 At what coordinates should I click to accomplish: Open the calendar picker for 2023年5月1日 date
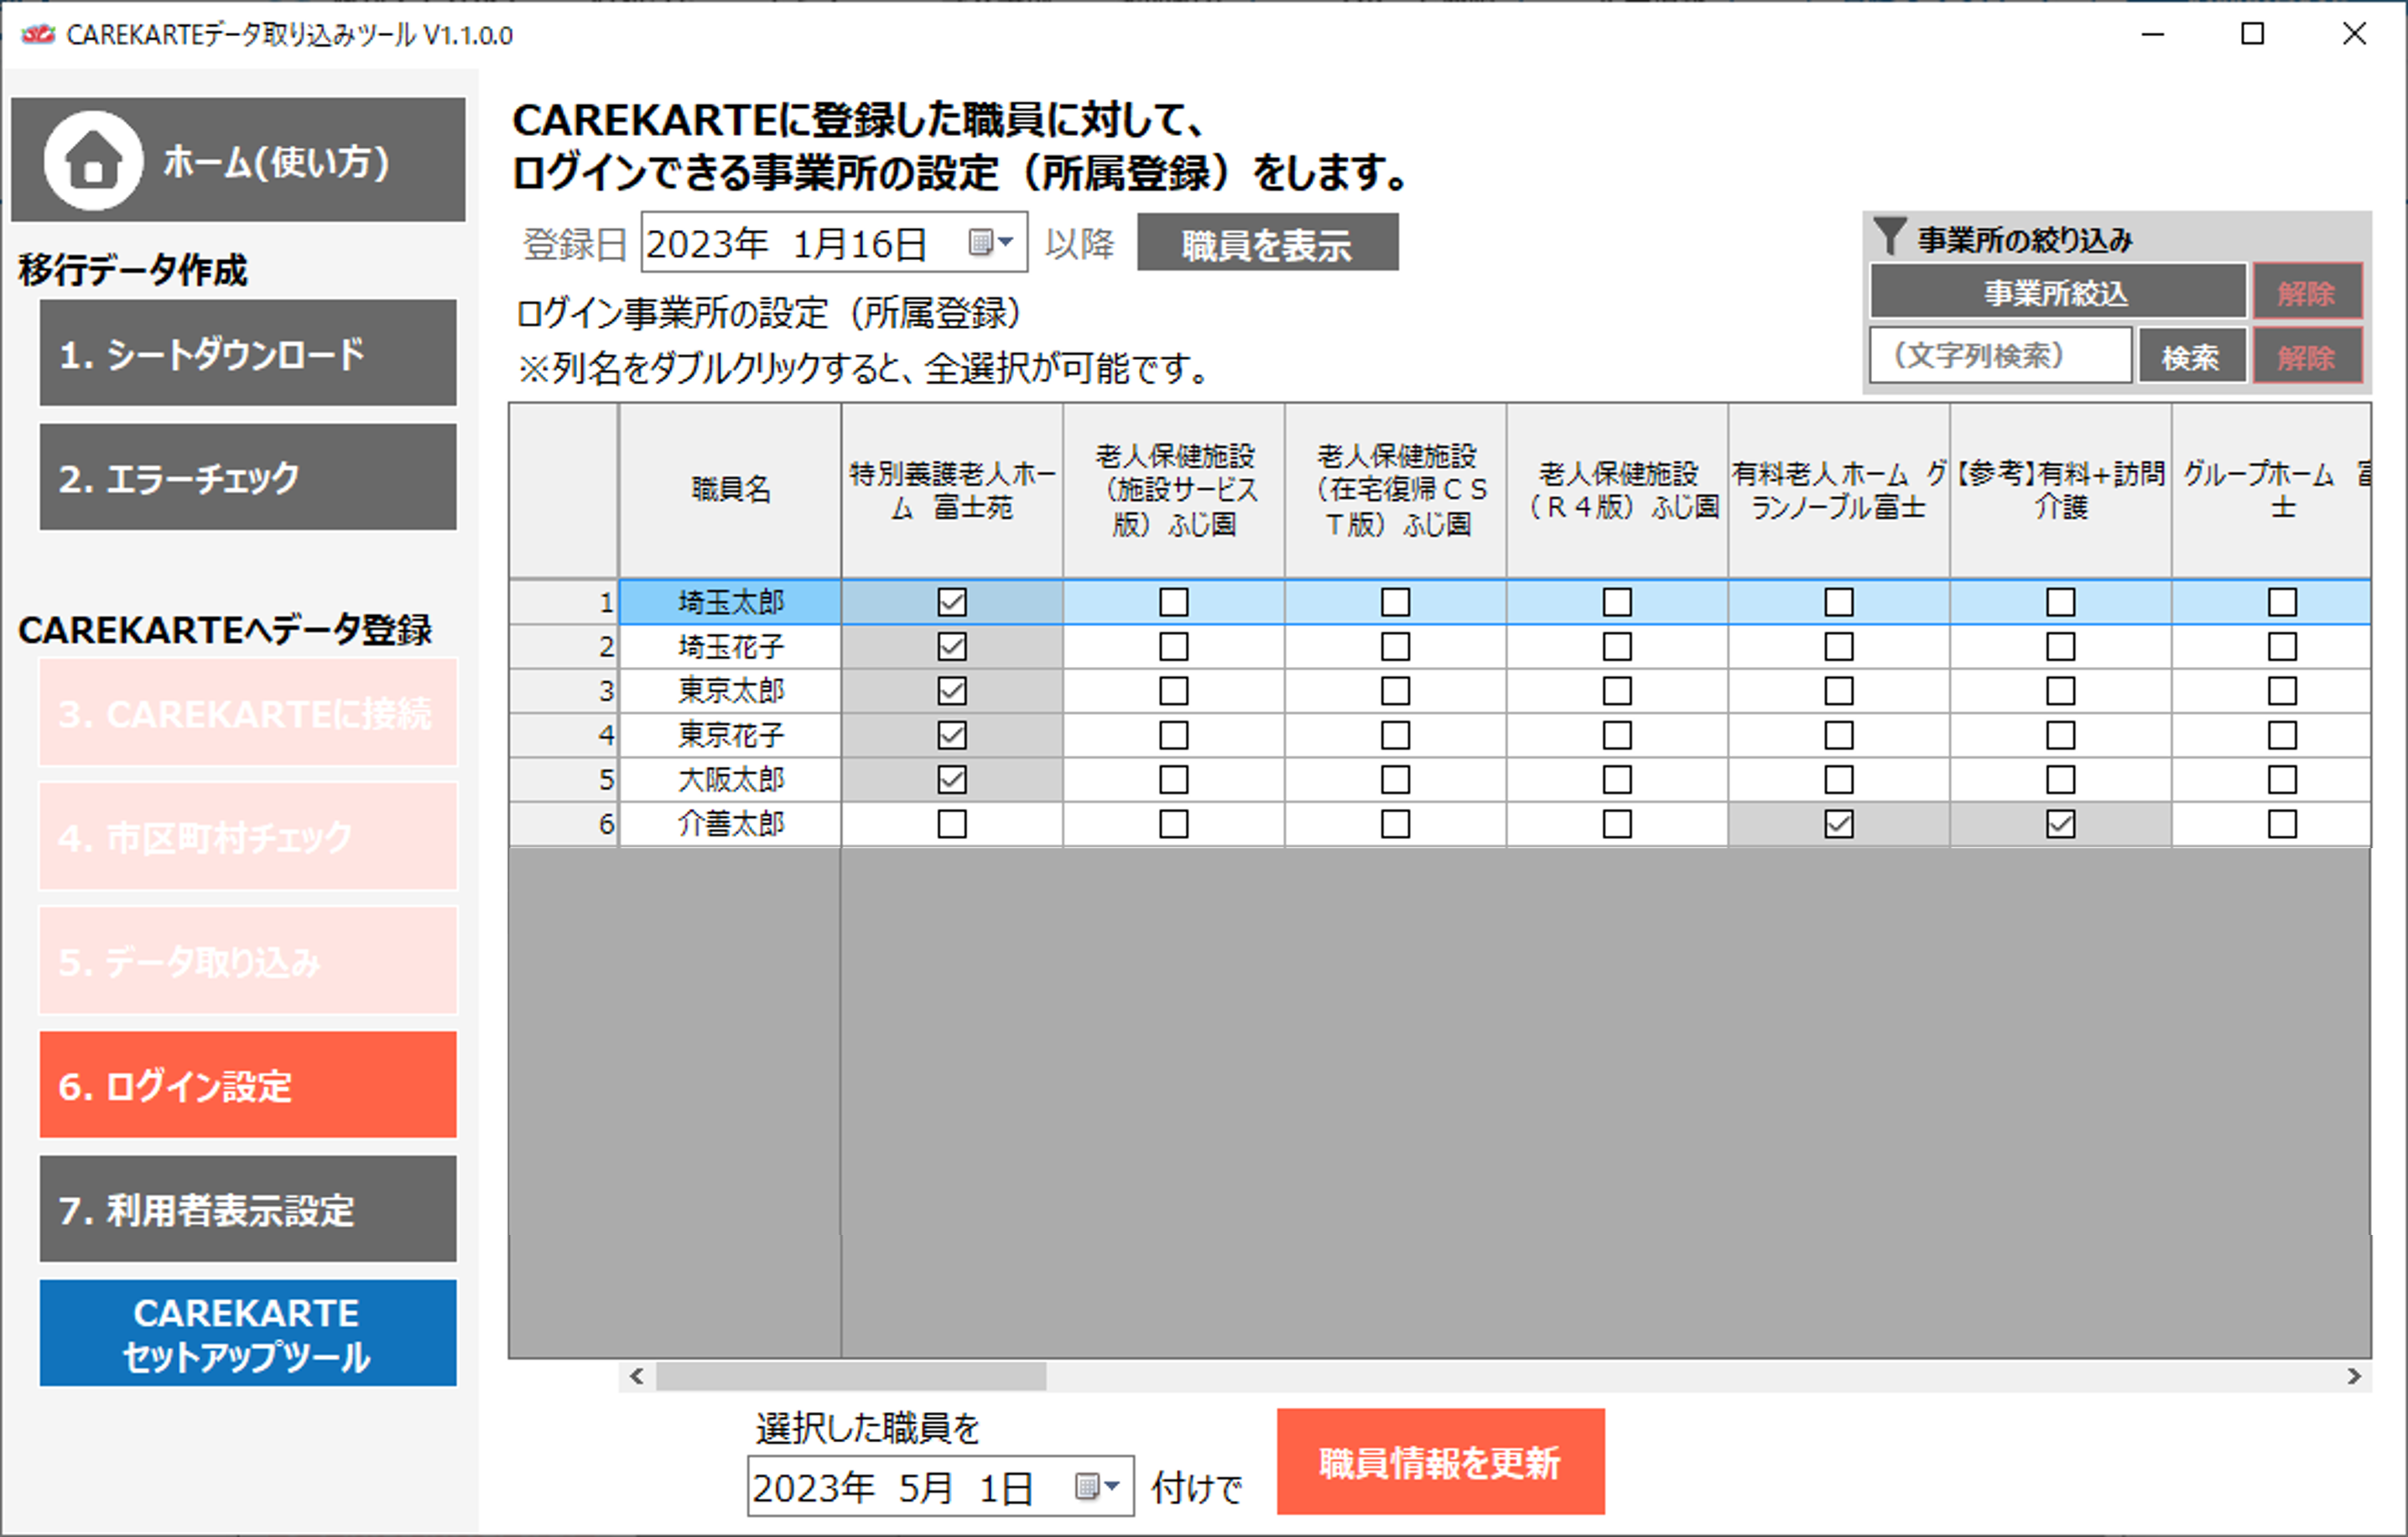click(1098, 1486)
